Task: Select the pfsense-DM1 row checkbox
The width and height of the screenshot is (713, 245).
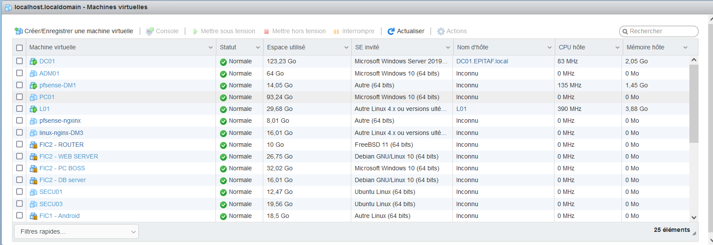Action: (20, 85)
